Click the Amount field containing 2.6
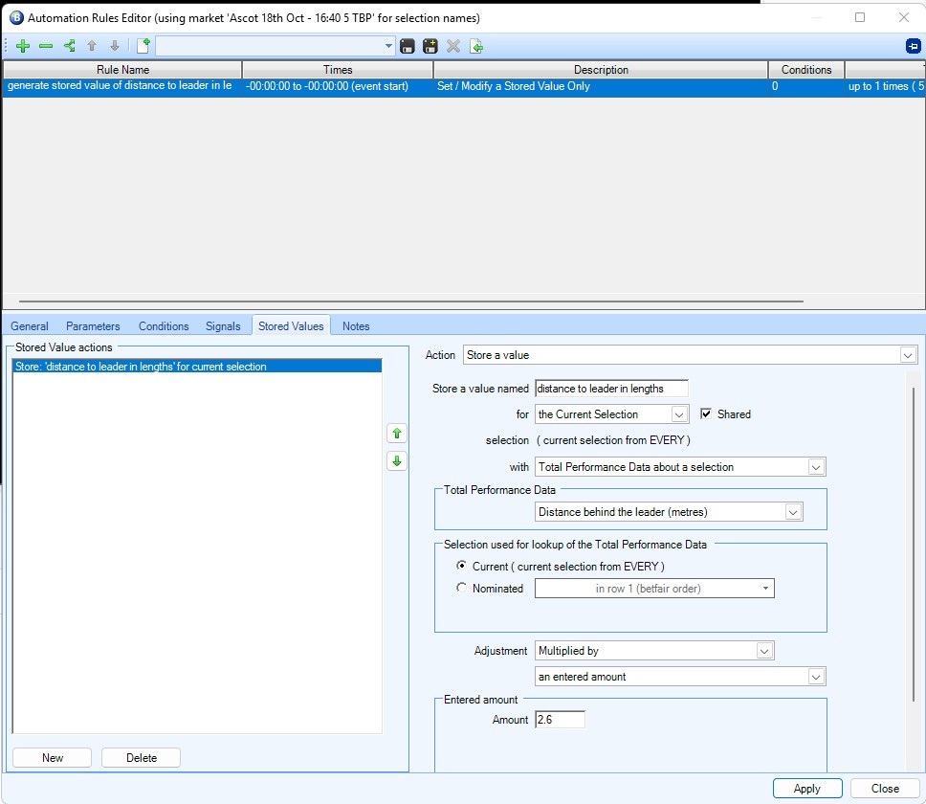This screenshot has width=926, height=804. [x=560, y=720]
